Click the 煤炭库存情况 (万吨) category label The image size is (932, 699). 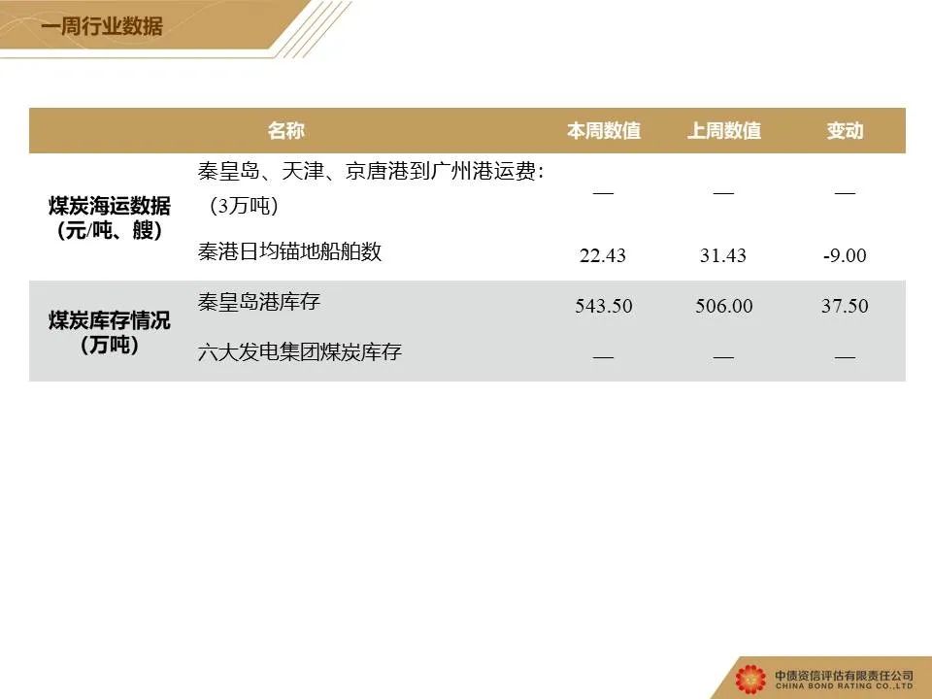point(110,332)
